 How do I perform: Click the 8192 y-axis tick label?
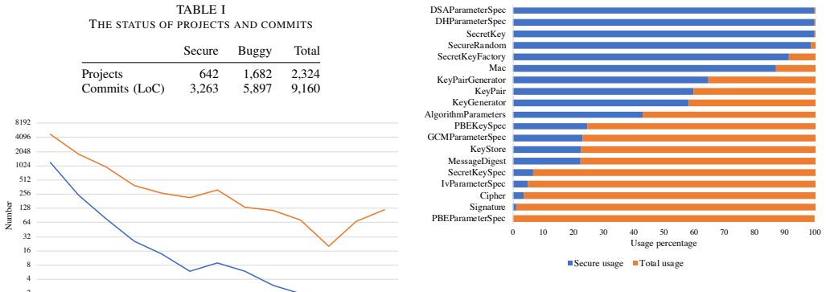click(24, 122)
